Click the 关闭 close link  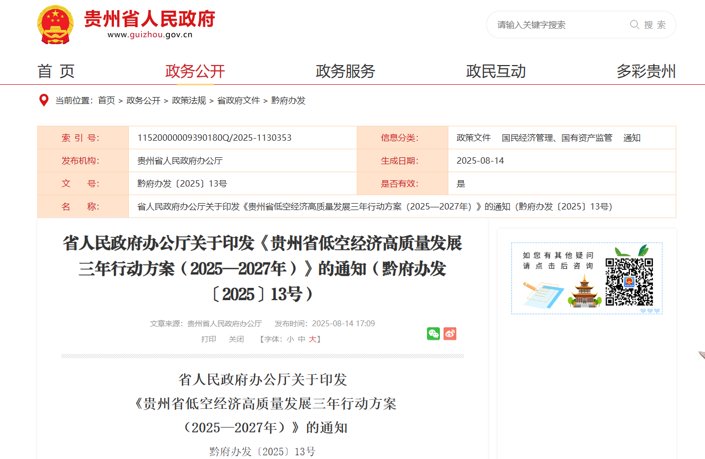(236, 339)
